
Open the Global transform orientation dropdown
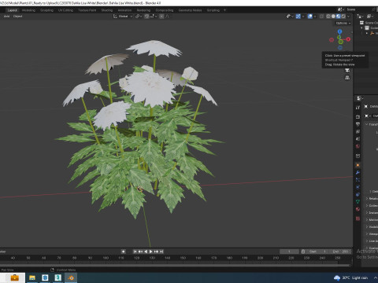click(x=123, y=17)
